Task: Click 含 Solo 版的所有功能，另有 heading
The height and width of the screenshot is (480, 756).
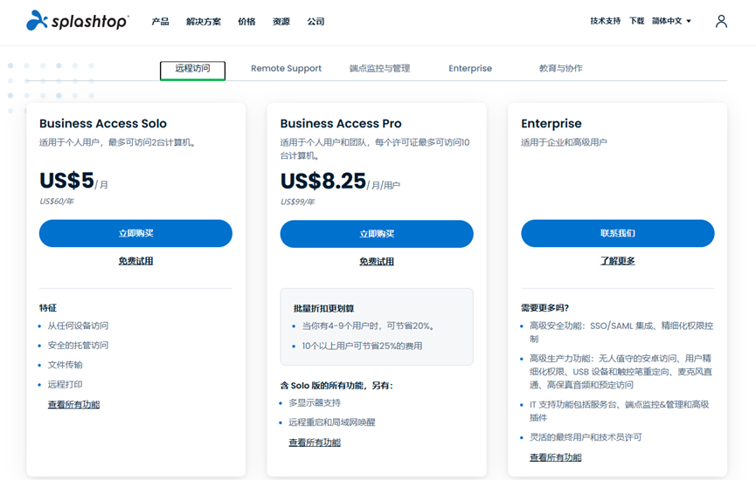Action: (336, 386)
